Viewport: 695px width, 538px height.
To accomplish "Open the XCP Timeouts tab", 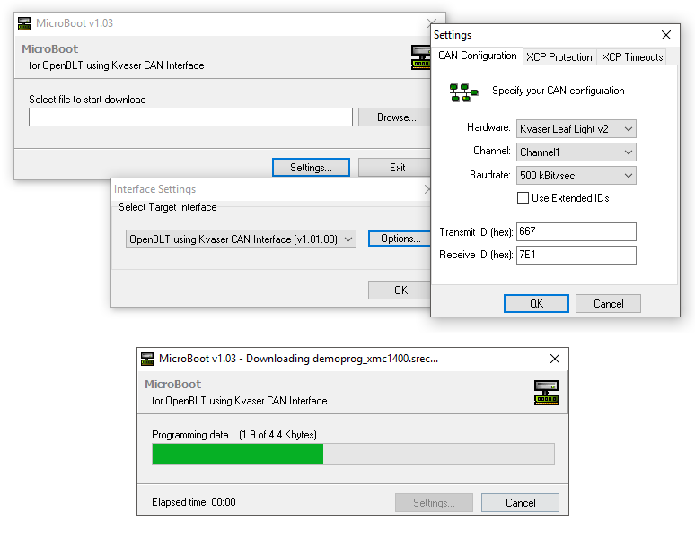I will pyautogui.click(x=631, y=57).
